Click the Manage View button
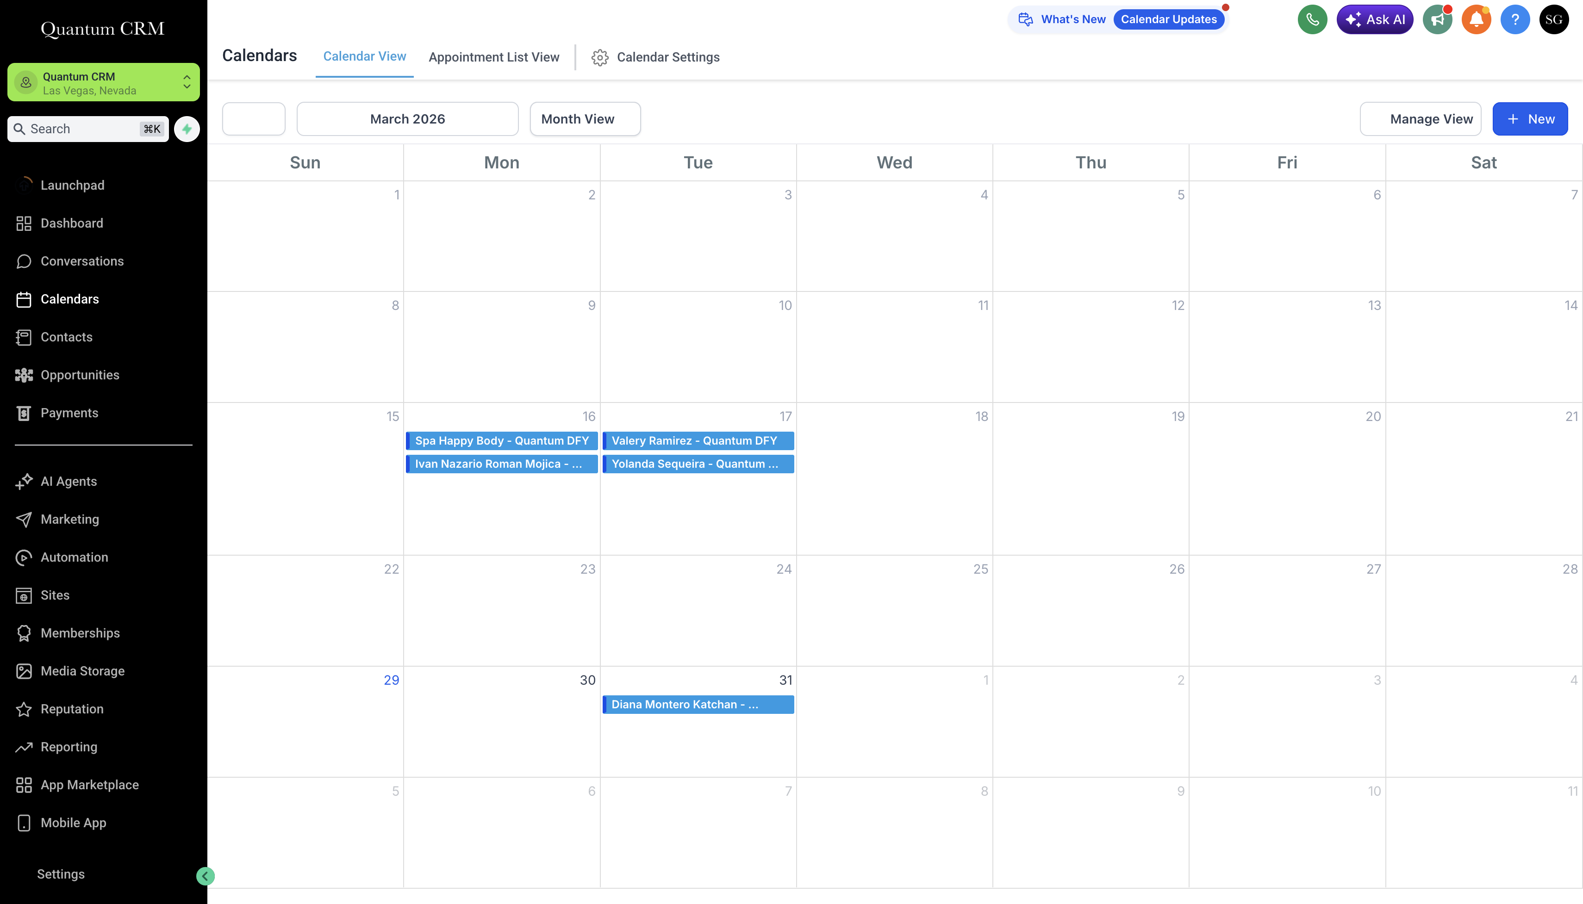Viewport: 1583px width, 904px height. [x=1420, y=119]
